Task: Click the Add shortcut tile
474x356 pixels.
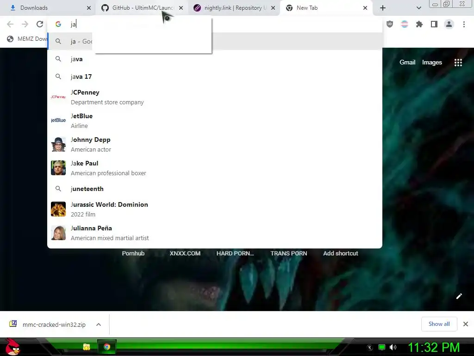Action: point(340,254)
